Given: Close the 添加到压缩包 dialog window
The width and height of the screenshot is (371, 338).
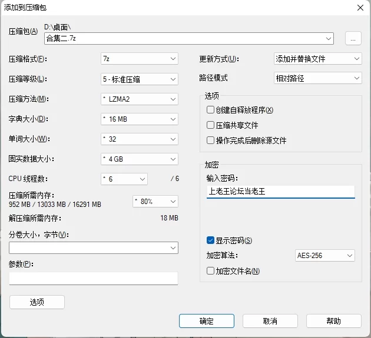Looking at the screenshot, I should click(x=359, y=7).
